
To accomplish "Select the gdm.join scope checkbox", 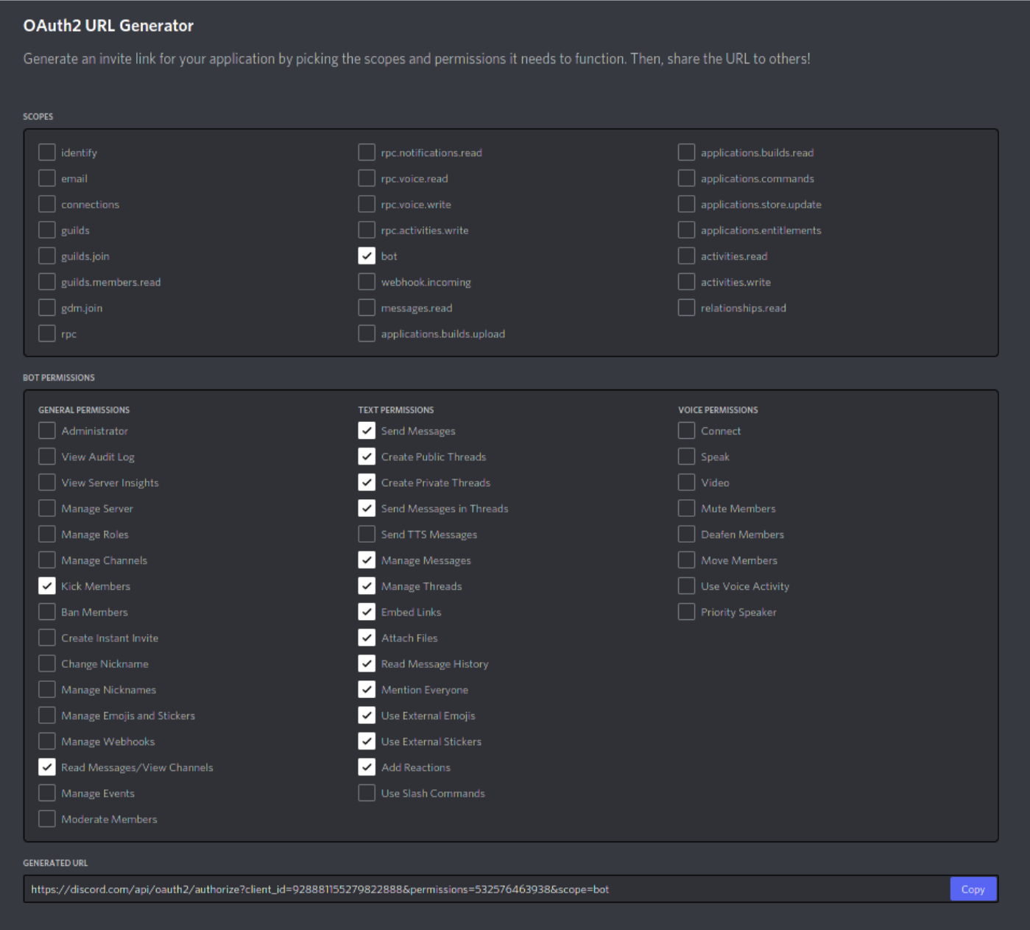I will [47, 307].
